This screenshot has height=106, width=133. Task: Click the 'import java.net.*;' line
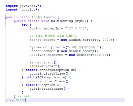tap(23, 6)
